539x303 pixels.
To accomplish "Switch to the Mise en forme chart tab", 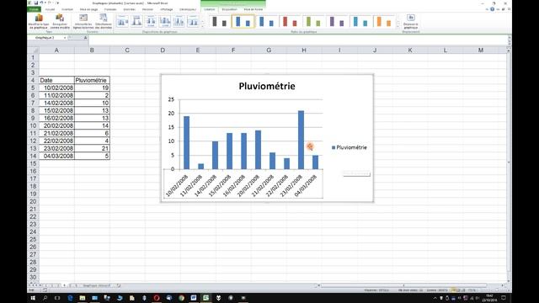I will 253,9.
